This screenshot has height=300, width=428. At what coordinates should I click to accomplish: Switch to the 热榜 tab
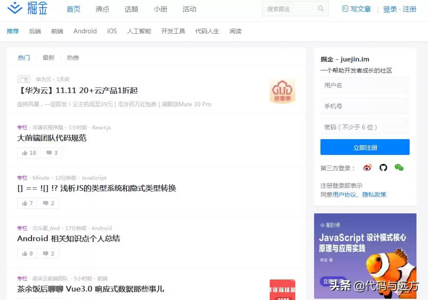(x=73, y=57)
